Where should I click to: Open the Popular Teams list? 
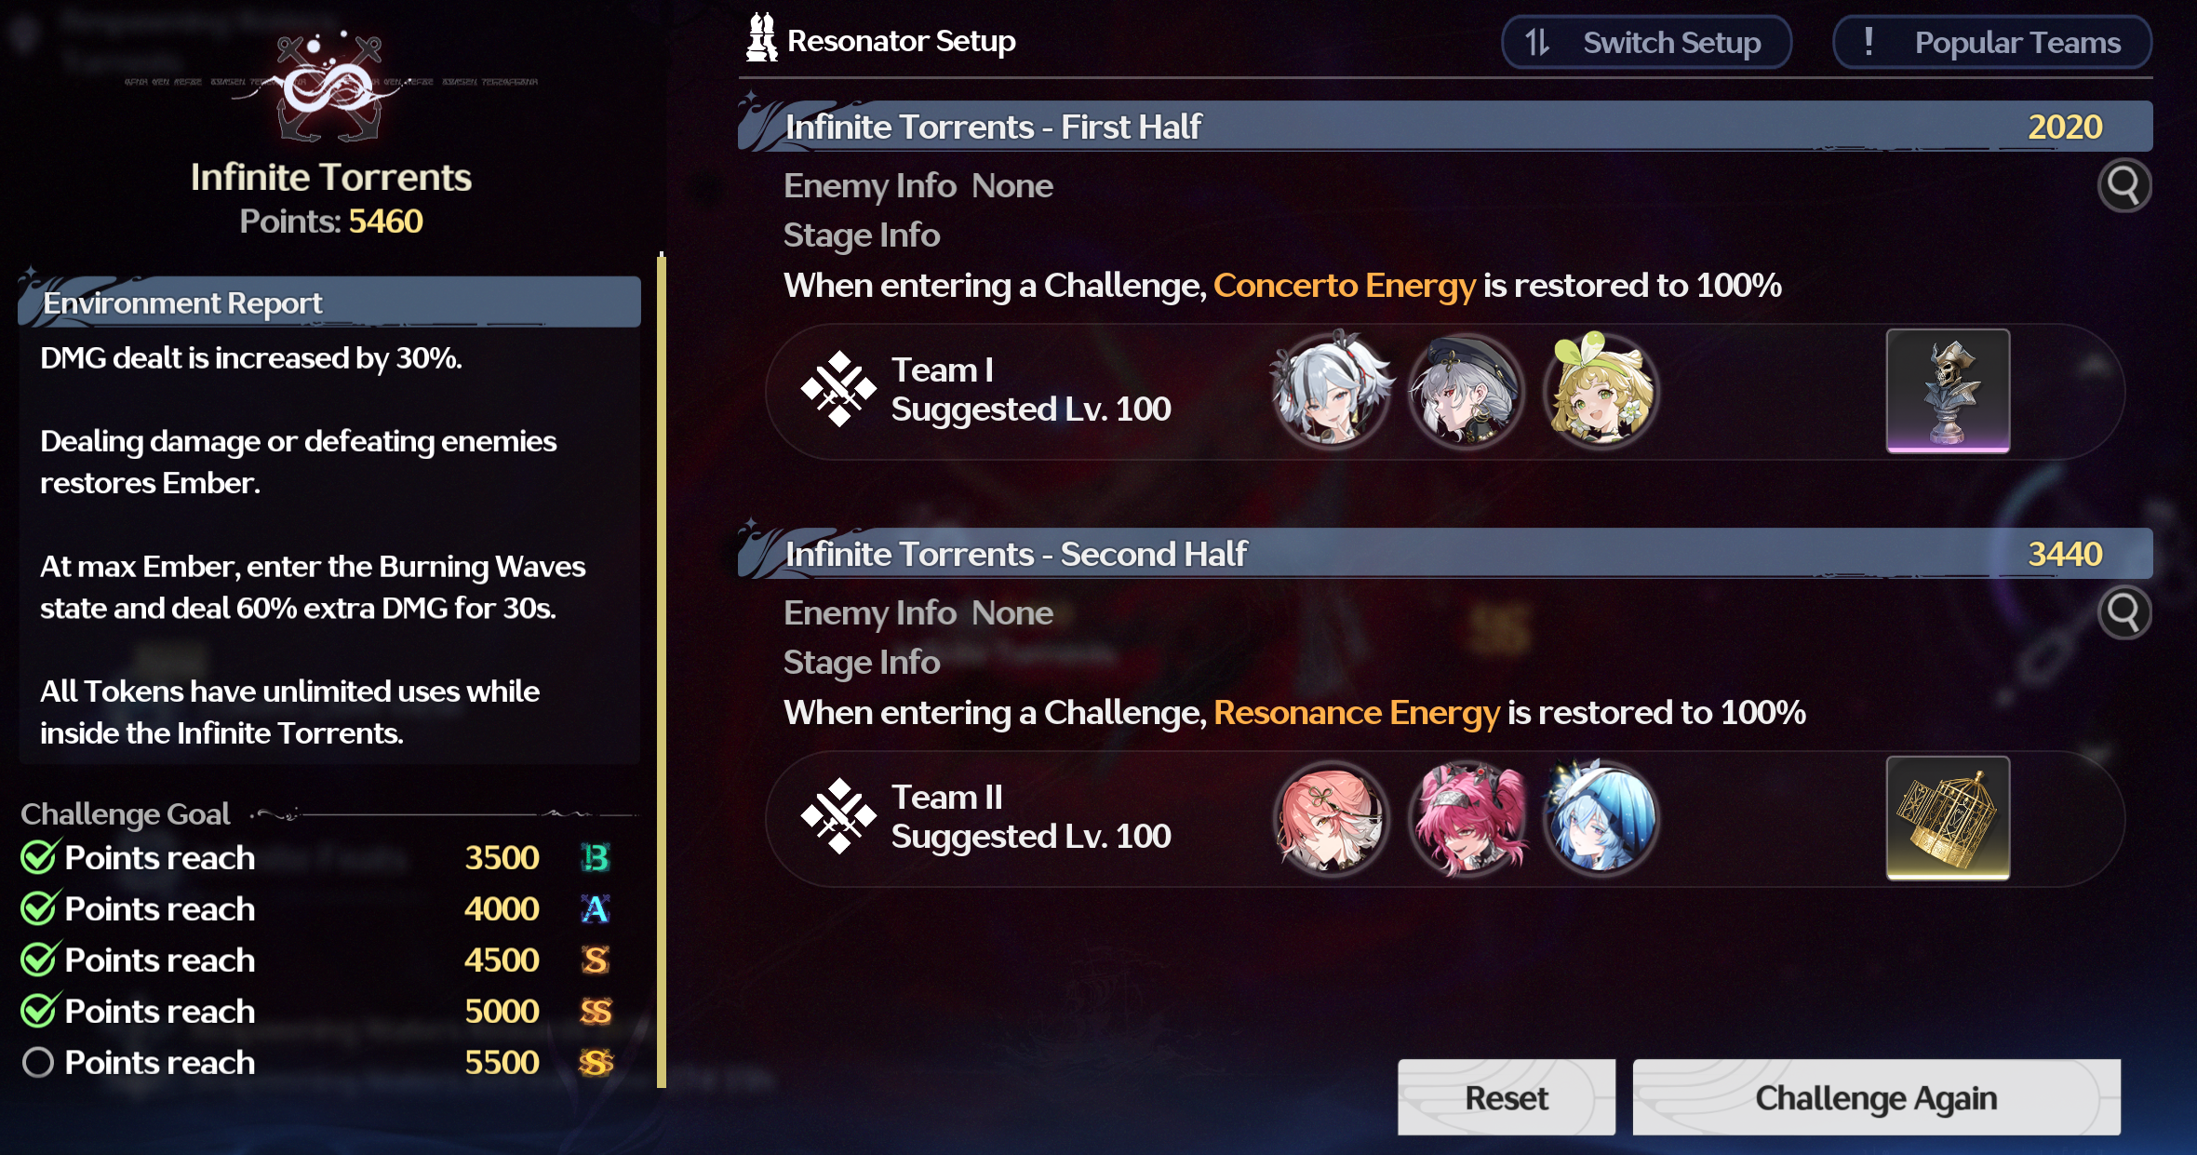[x=1992, y=42]
